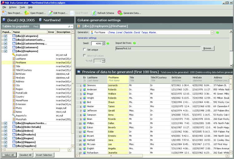Click column icon next to [dbo].[Employees].[FirstName] header
The height and width of the screenshot is (159, 234).
tap(79, 26)
